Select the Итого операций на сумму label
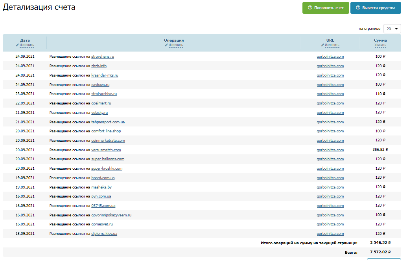The image size is (409, 260). point(309,243)
